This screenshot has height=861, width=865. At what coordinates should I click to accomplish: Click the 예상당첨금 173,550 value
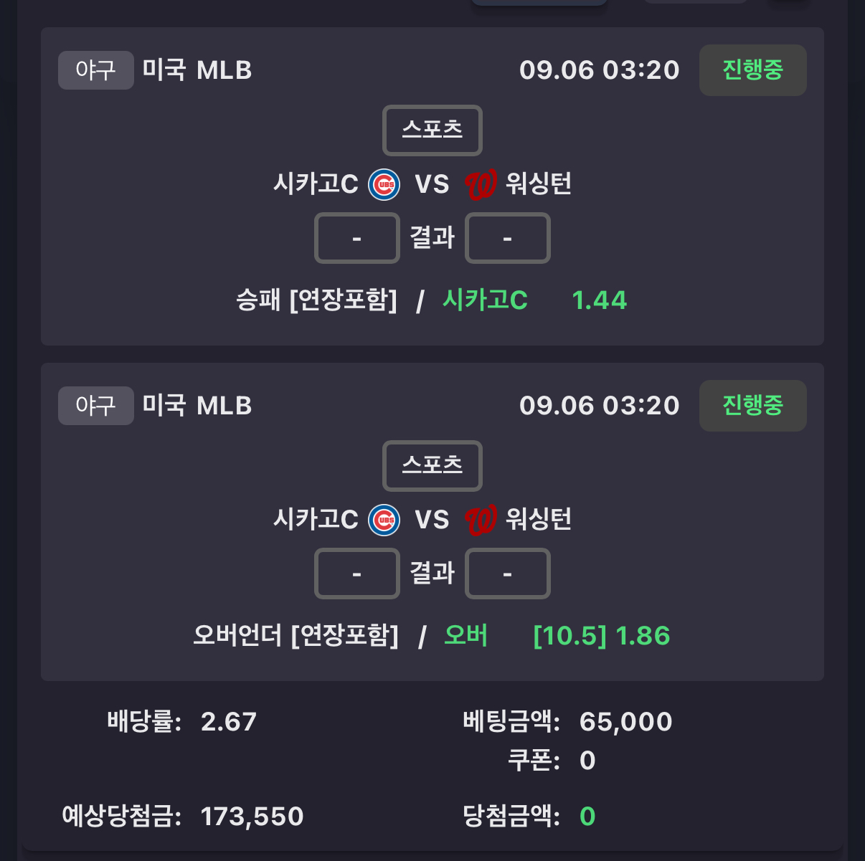pos(252,817)
